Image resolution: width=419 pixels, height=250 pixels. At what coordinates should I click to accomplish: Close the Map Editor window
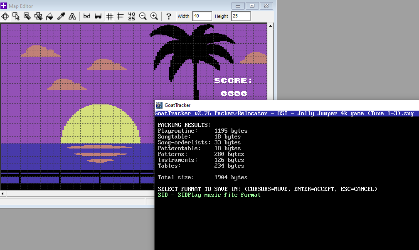[x=266, y=5]
